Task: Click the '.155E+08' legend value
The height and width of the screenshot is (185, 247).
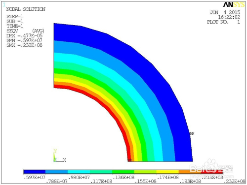Action: (146, 182)
